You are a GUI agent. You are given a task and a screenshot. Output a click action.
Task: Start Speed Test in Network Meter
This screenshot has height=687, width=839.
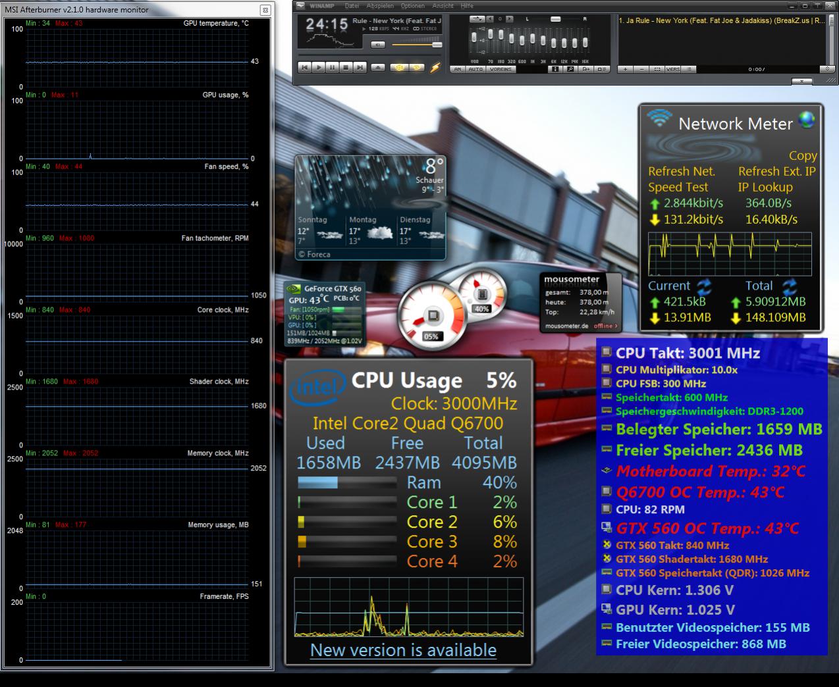pos(678,187)
